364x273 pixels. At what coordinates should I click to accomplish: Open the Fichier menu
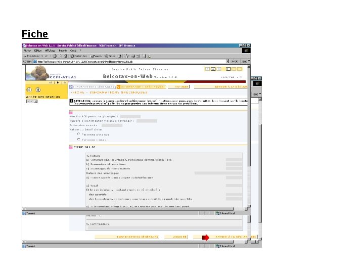27,51
